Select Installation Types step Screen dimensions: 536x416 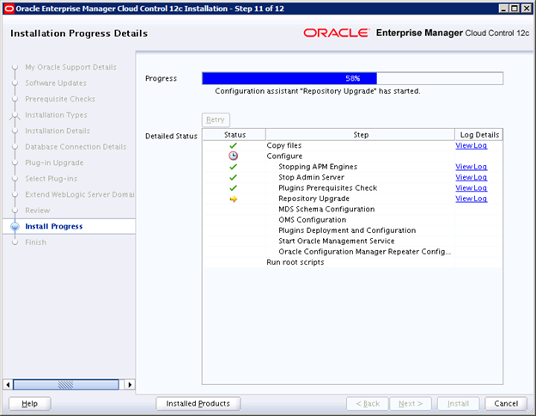56,115
